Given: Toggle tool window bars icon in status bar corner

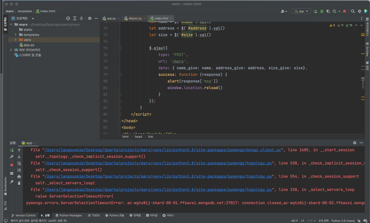Looking at the screenshot, I should click(x=6, y=221).
